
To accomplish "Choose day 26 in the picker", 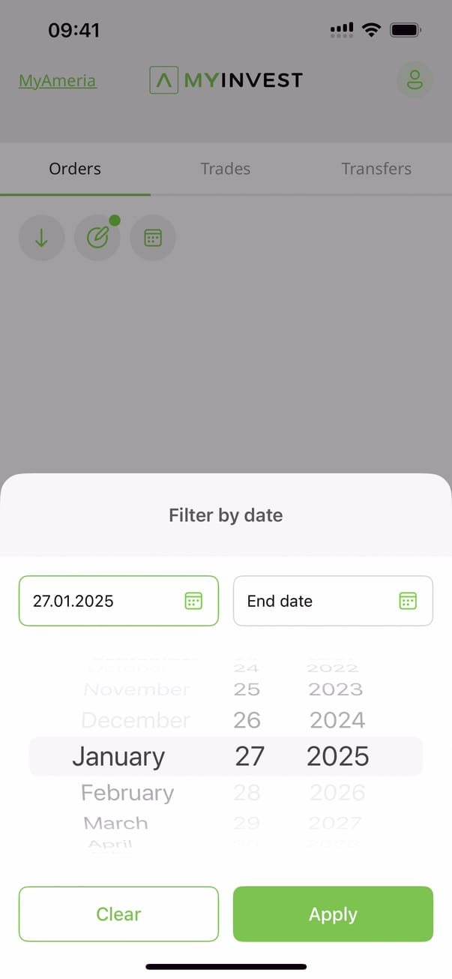I will [247, 720].
